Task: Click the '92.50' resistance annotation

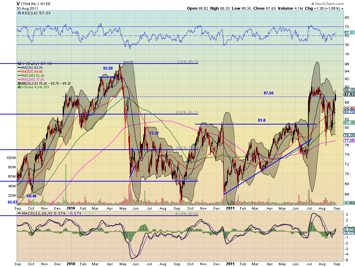Action: [x=108, y=68]
